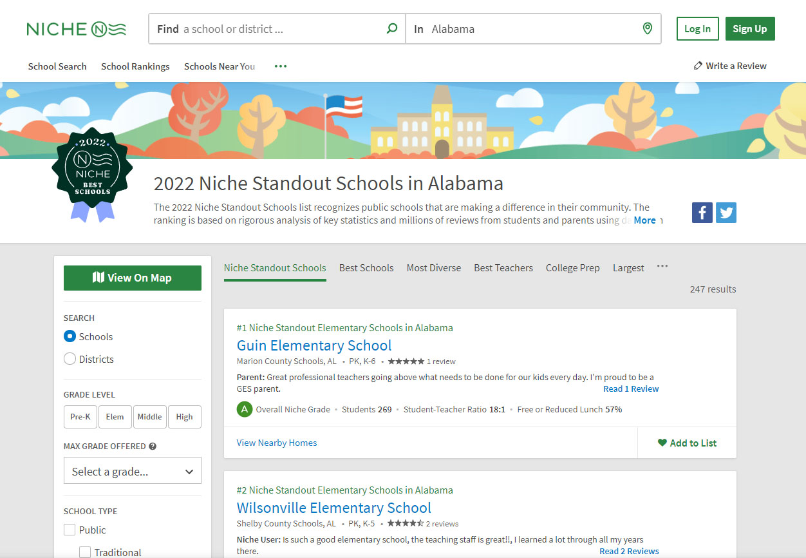Open the Guin Elementary School link
The width and height of the screenshot is (806, 558).
click(314, 345)
